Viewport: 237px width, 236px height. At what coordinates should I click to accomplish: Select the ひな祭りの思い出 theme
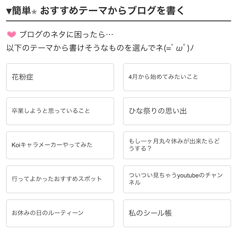click(x=177, y=111)
